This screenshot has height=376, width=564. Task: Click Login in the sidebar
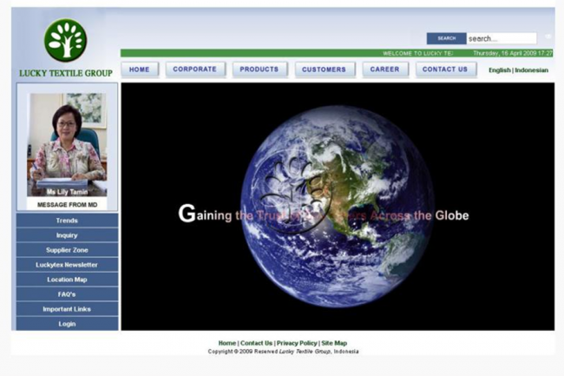67,324
